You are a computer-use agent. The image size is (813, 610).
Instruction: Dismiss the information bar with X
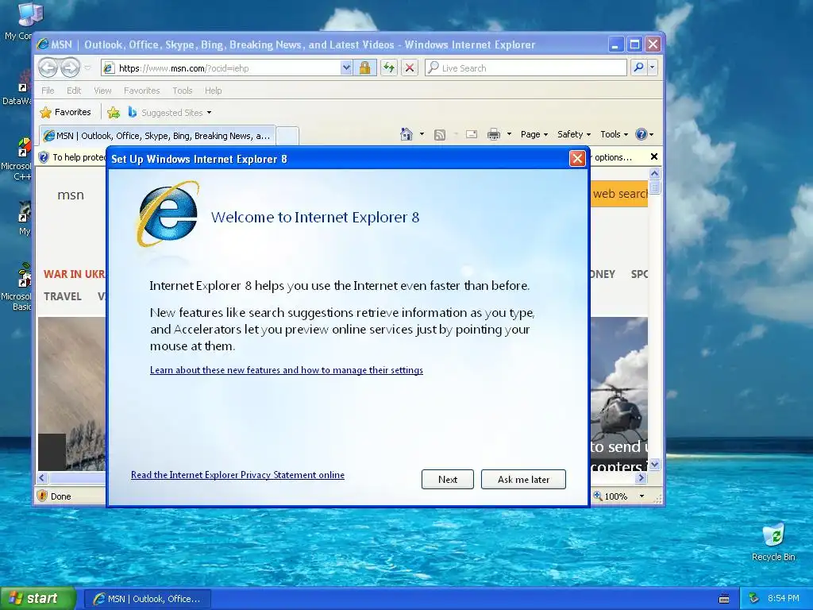(x=654, y=156)
